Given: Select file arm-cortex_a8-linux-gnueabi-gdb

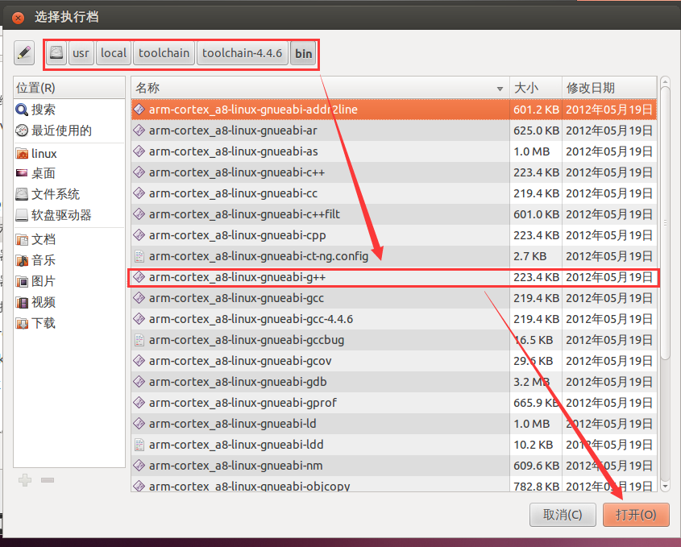Looking at the screenshot, I should pos(394,382).
